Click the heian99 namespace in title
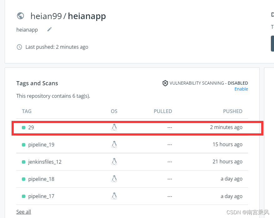The width and height of the screenshot is (274, 218). point(46,16)
